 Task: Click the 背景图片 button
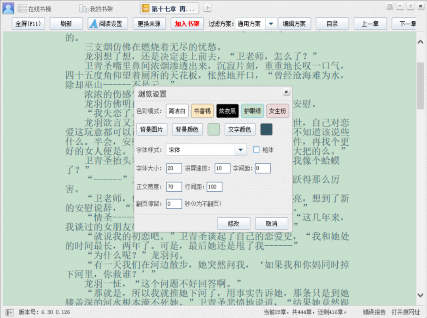click(x=152, y=129)
